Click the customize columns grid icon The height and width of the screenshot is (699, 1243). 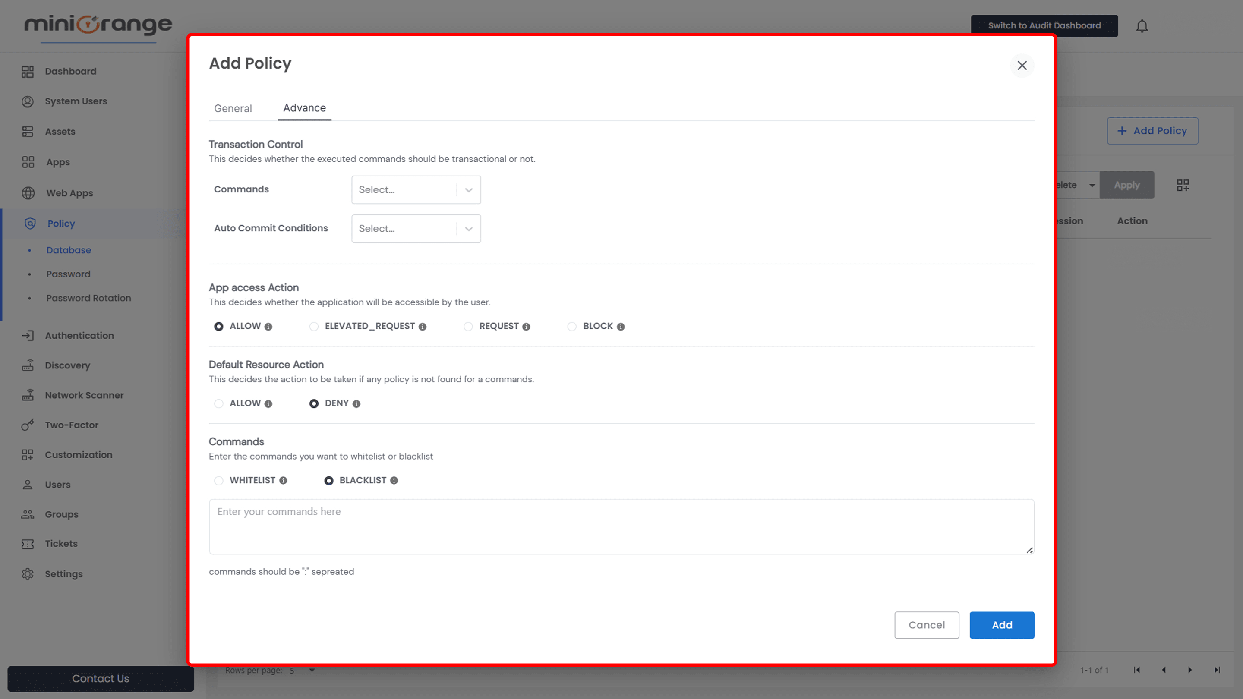coord(1183,185)
